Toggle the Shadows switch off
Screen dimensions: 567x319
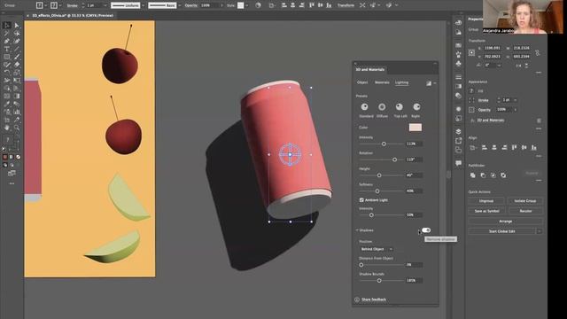pyautogui.click(x=426, y=230)
